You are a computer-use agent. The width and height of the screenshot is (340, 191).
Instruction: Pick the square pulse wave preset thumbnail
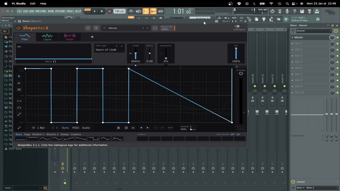(93, 138)
